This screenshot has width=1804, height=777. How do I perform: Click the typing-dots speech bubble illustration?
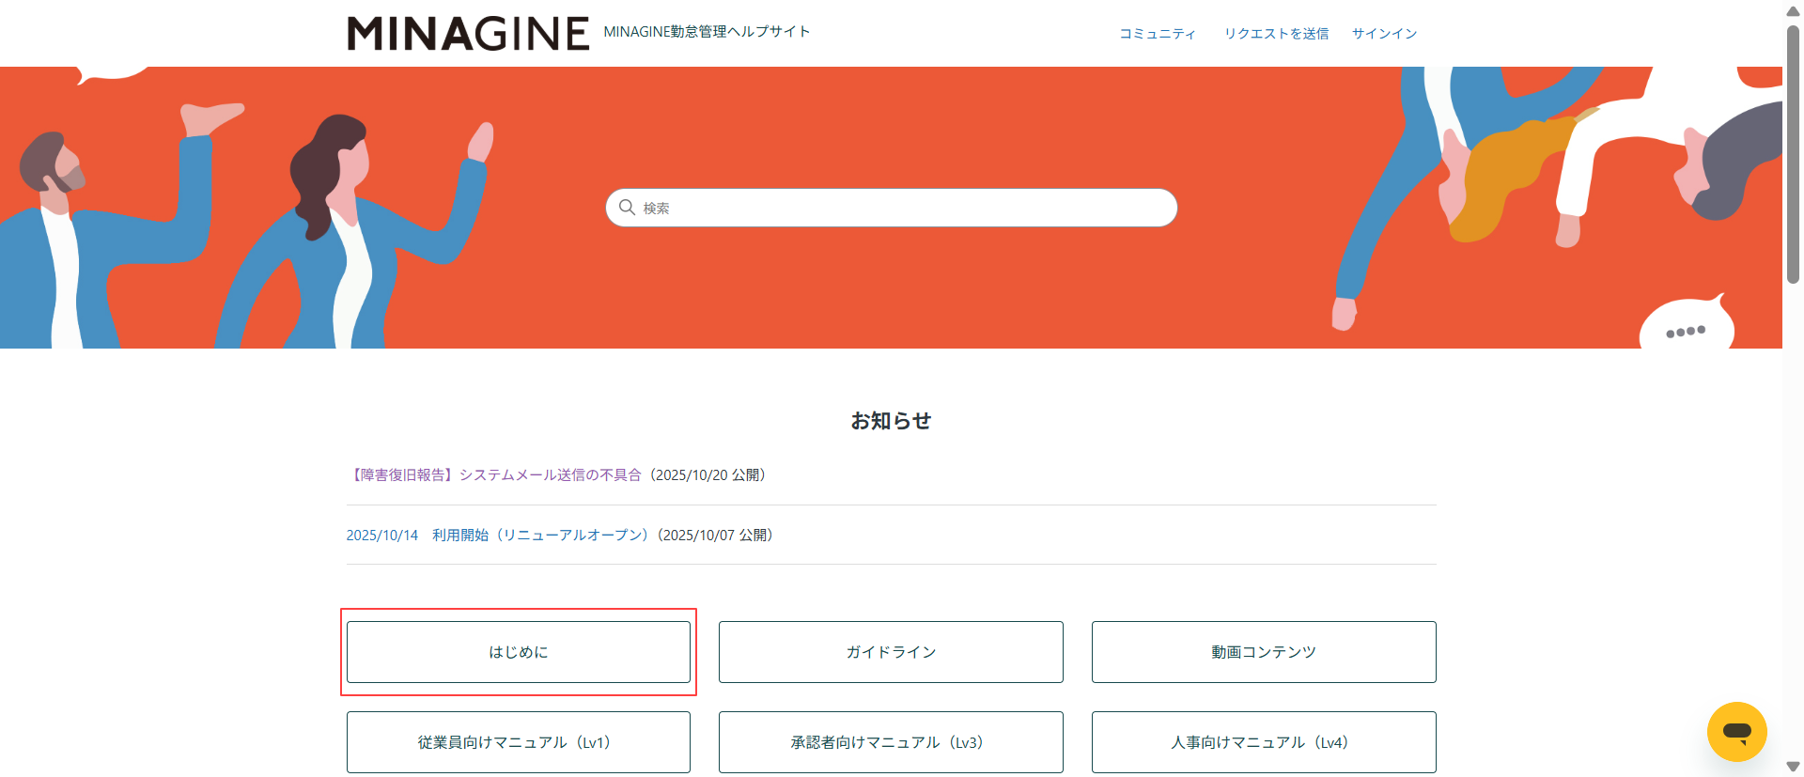(x=1686, y=327)
